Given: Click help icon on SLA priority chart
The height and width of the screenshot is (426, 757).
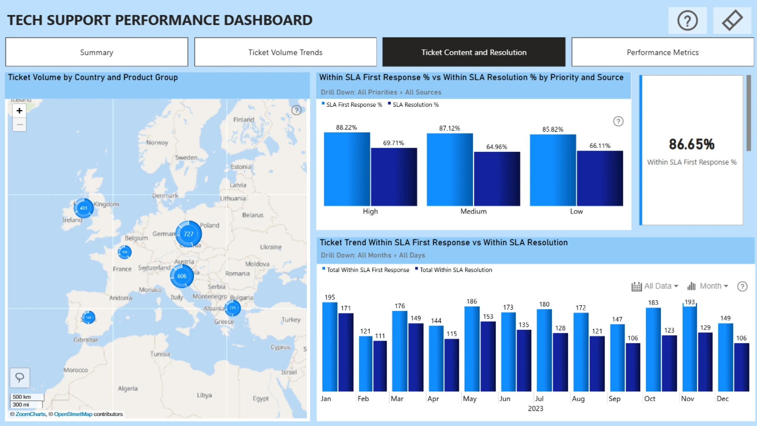Looking at the screenshot, I should [618, 121].
